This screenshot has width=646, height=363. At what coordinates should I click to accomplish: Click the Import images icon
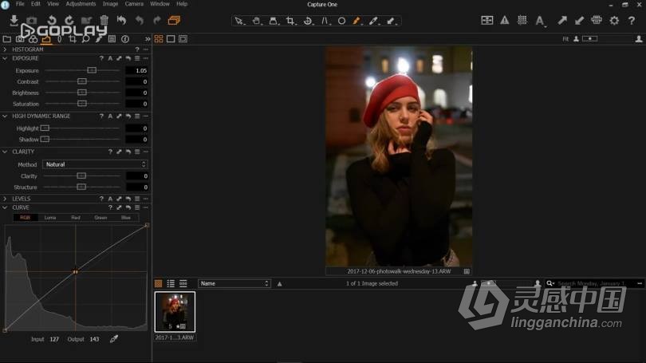14,20
